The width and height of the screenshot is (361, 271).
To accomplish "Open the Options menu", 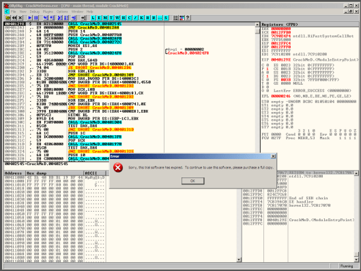I will tap(62, 12).
